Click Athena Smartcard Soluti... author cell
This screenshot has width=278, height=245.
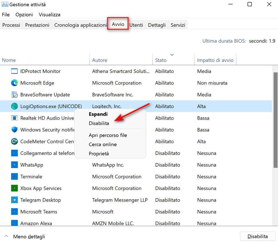pos(121,71)
